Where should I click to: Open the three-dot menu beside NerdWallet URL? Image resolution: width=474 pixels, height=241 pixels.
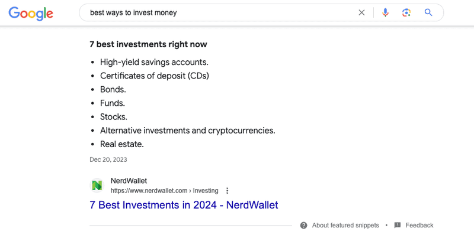(227, 191)
